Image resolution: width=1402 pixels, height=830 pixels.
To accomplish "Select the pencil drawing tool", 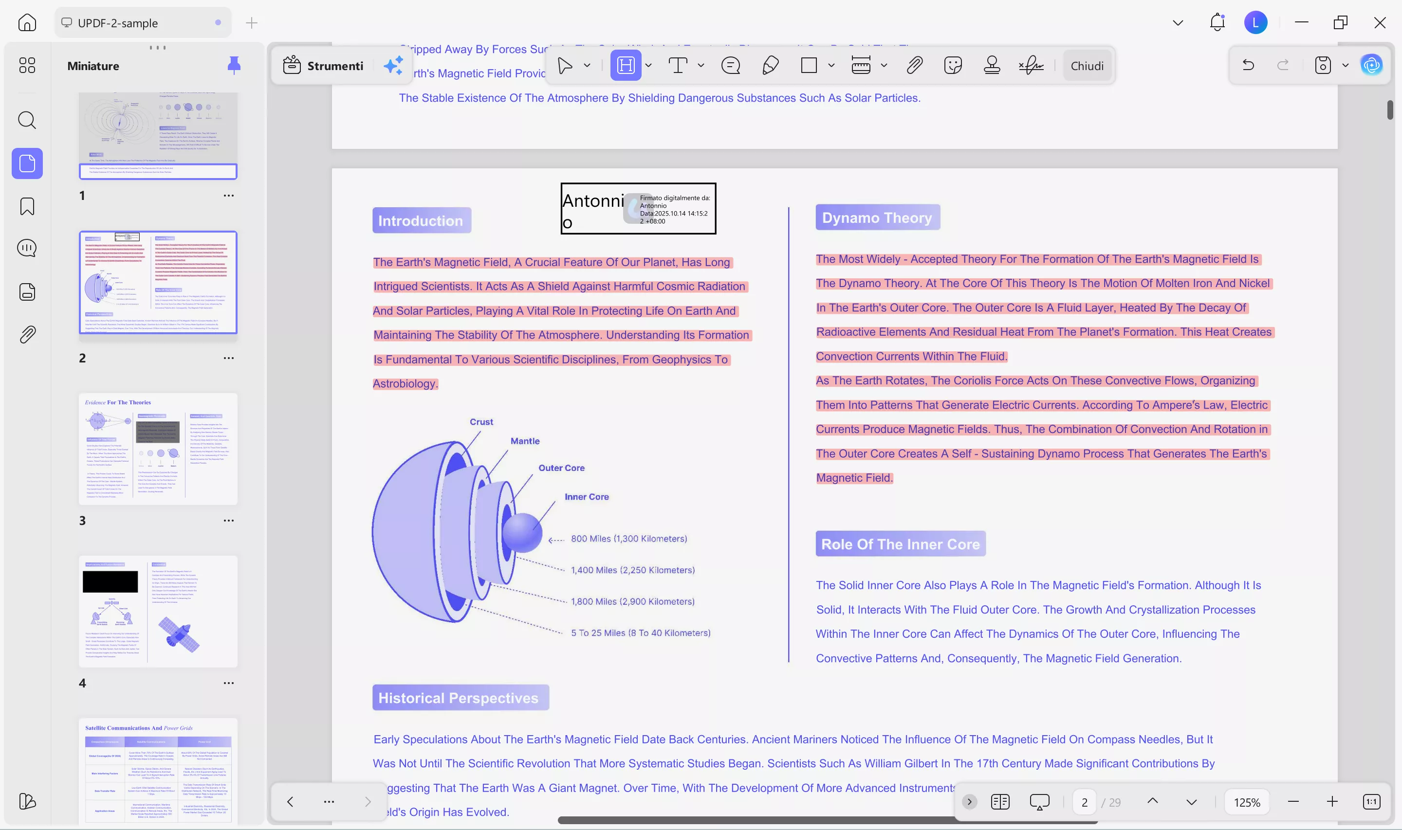I will (x=771, y=66).
